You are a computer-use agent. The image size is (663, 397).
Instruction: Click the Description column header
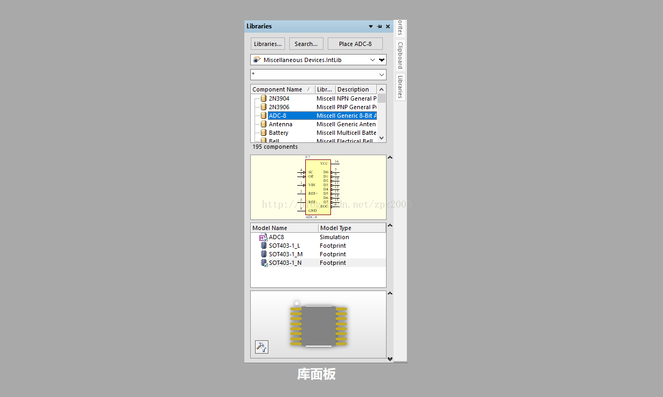tap(356, 89)
